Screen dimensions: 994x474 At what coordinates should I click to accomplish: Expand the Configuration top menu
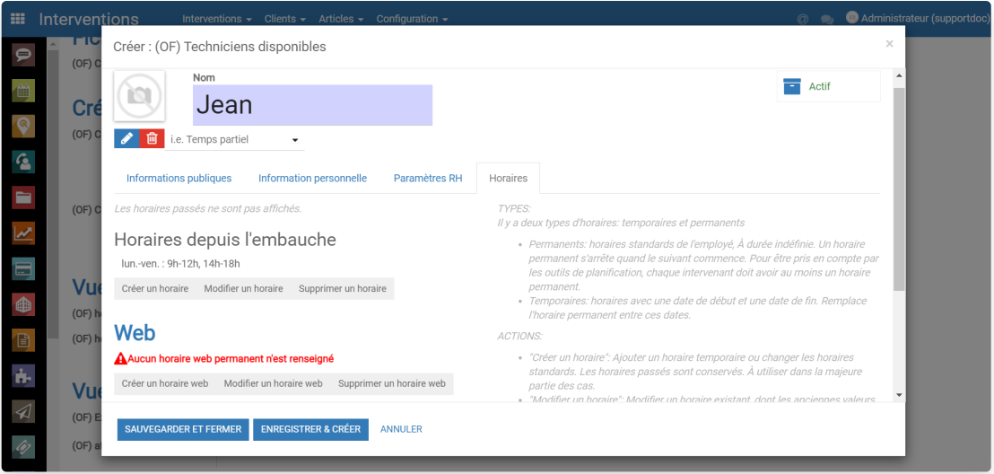[x=412, y=19]
